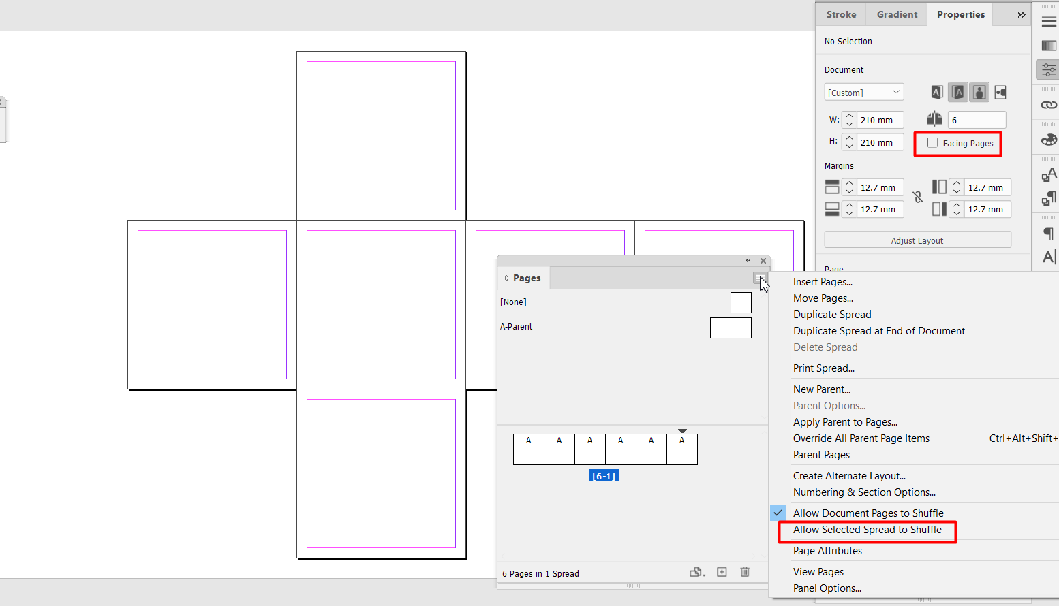
Task: Select the right-to-left binding page icon
Action: [x=957, y=93]
